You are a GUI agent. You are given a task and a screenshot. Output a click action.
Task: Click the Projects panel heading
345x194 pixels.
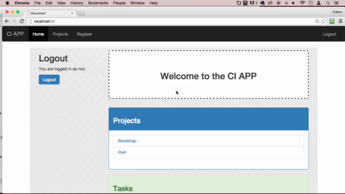[127, 121]
